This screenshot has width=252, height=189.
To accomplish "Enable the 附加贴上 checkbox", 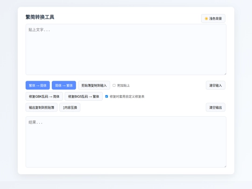I will pos(114,85).
